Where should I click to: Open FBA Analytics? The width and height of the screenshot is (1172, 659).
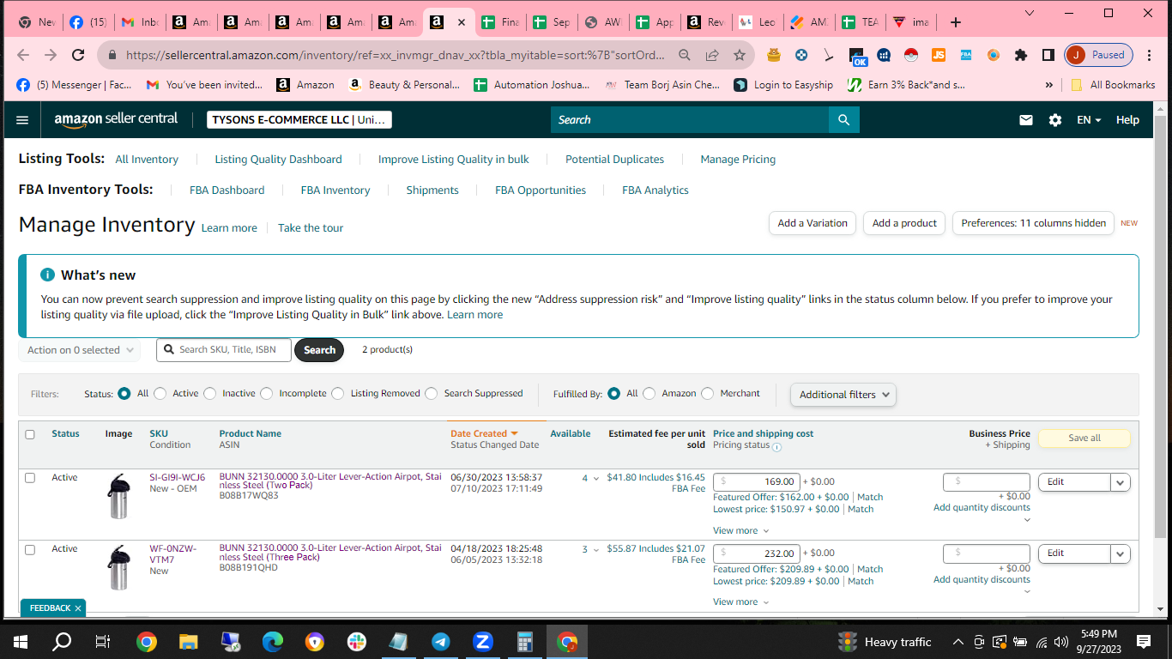click(x=655, y=190)
